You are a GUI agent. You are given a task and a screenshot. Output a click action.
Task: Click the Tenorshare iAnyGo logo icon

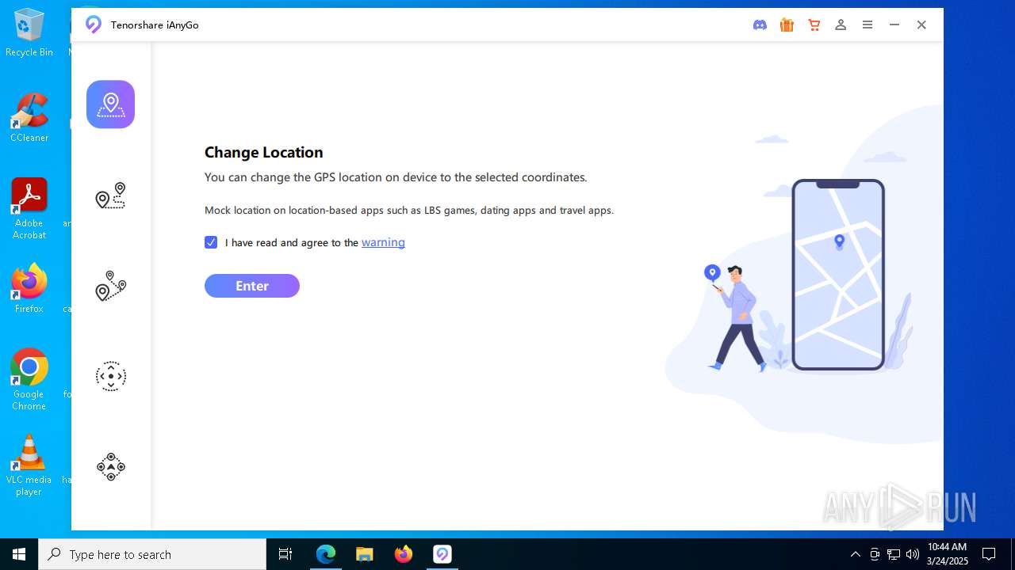pos(94,25)
